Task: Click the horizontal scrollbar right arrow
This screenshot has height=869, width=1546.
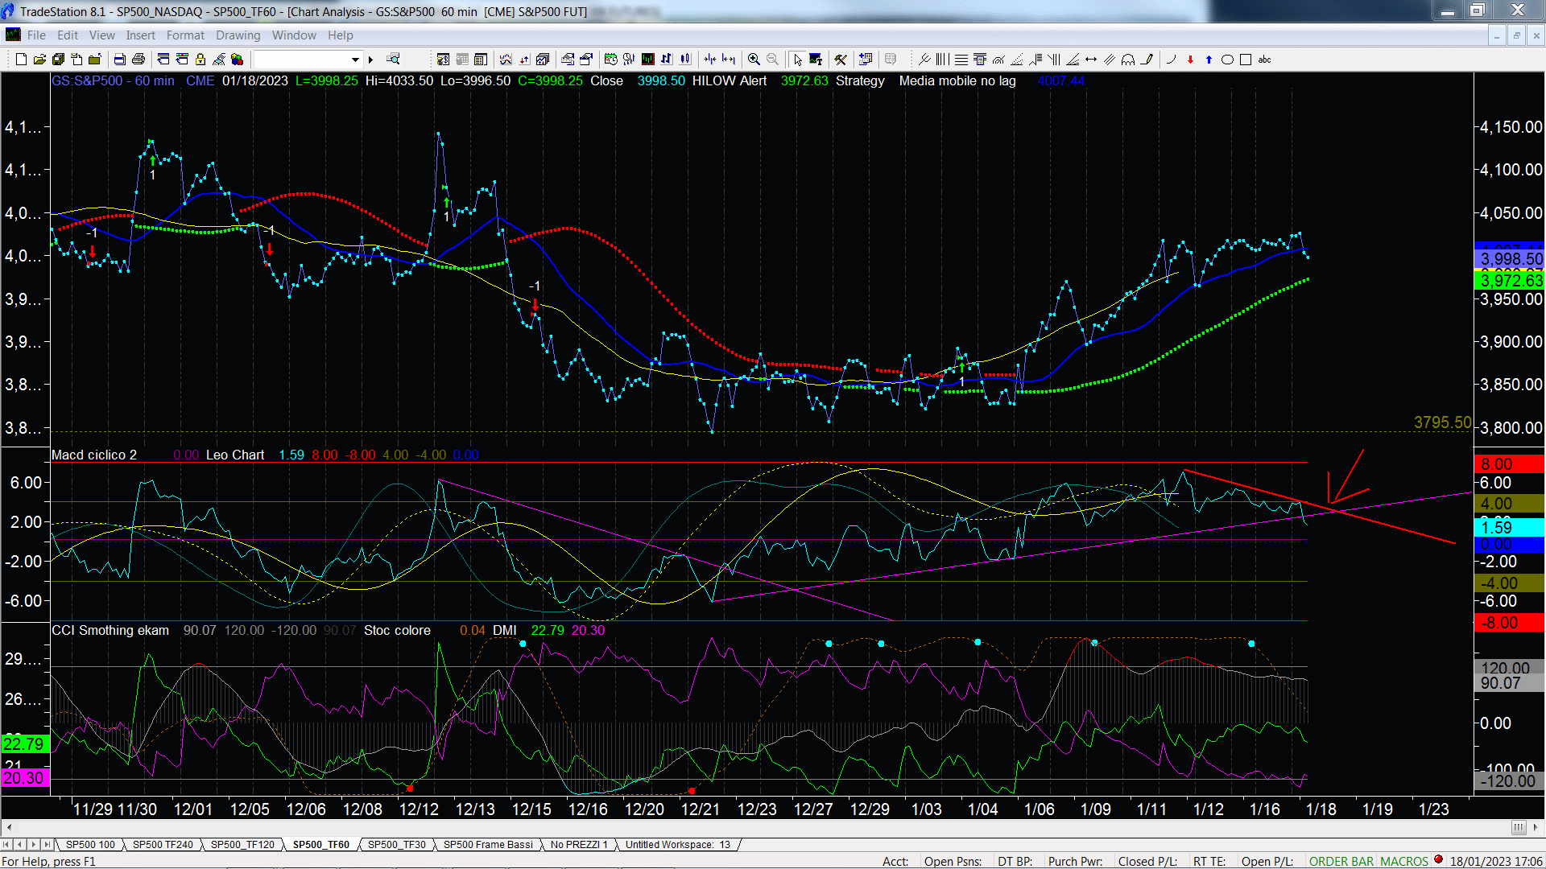Action: pos(1536,828)
